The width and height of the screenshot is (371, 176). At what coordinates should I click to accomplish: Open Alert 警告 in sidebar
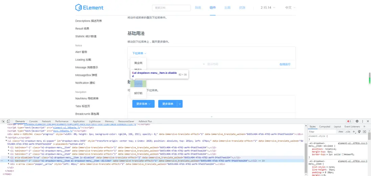81,52
